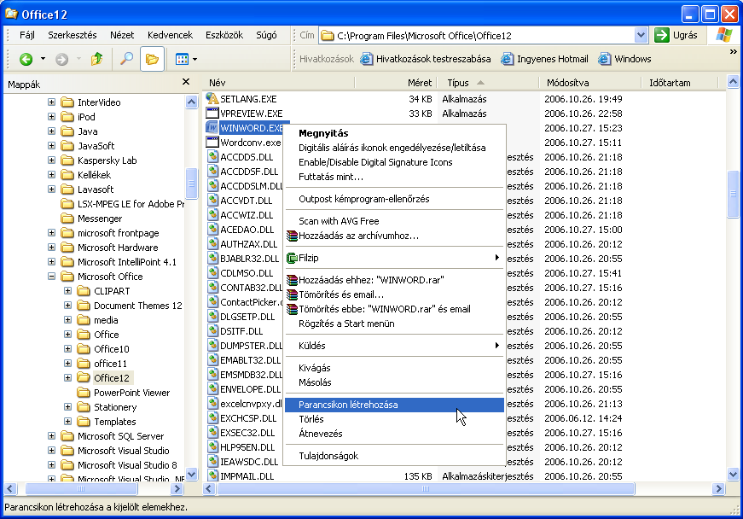The width and height of the screenshot is (743, 519).
Task: Click the Forward navigation arrow button
Action: [x=61, y=59]
